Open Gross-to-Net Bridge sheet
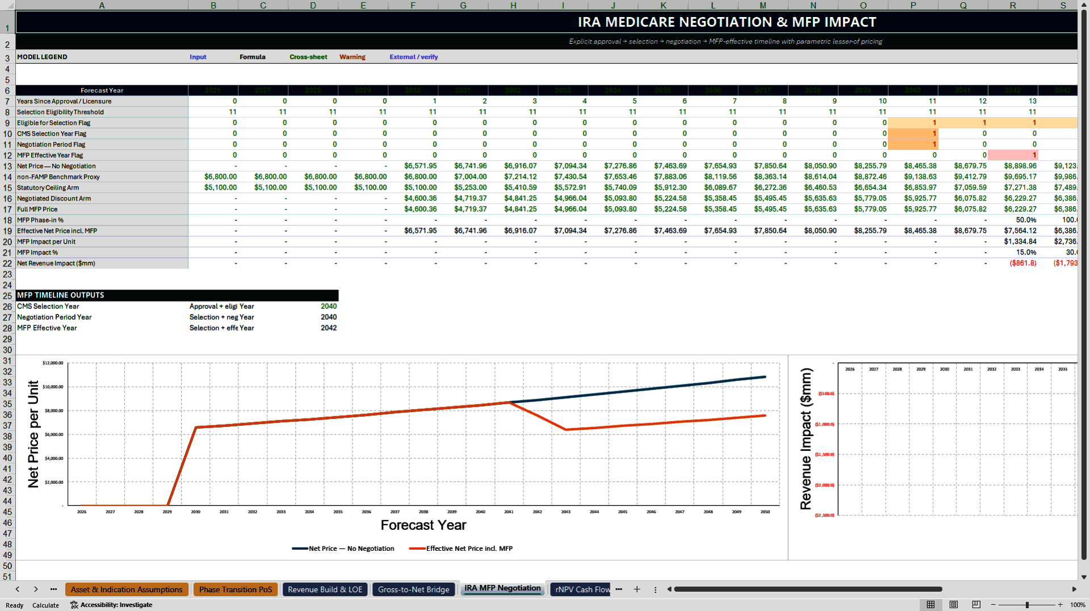The height and width of the screenshot is (611, 1090). [x=413, y=589]
